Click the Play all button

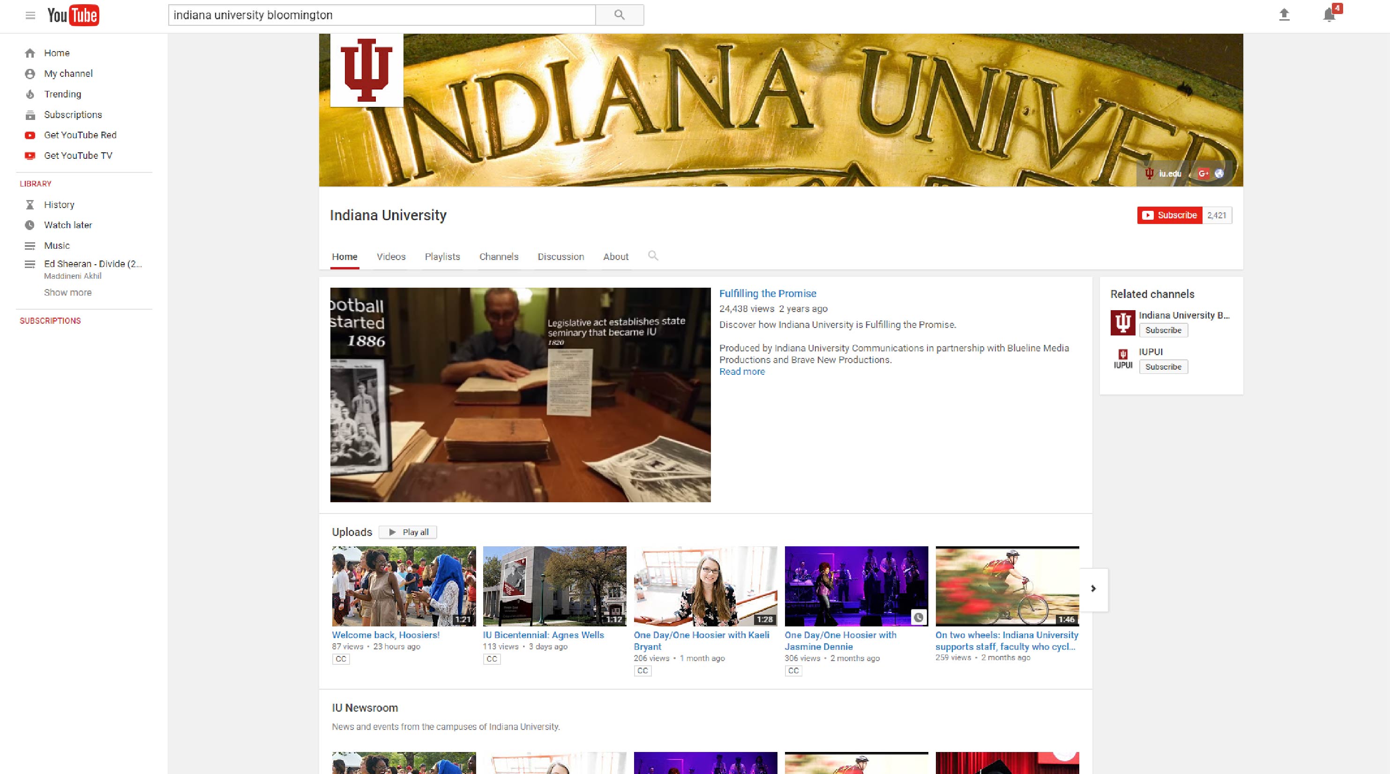408,532
